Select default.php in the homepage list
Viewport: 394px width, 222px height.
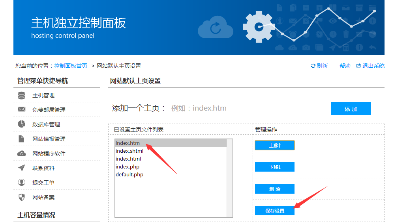129,175
